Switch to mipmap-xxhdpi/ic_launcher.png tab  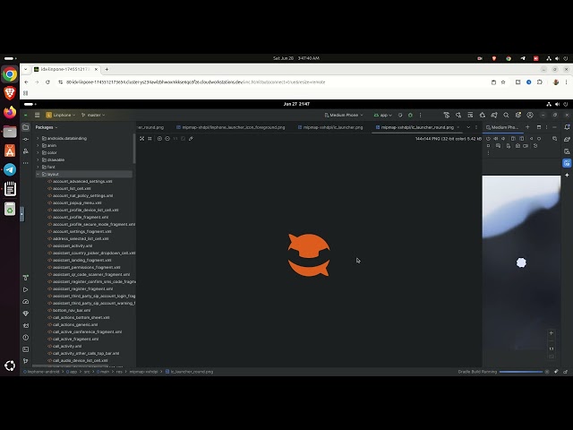pos(330,127)
